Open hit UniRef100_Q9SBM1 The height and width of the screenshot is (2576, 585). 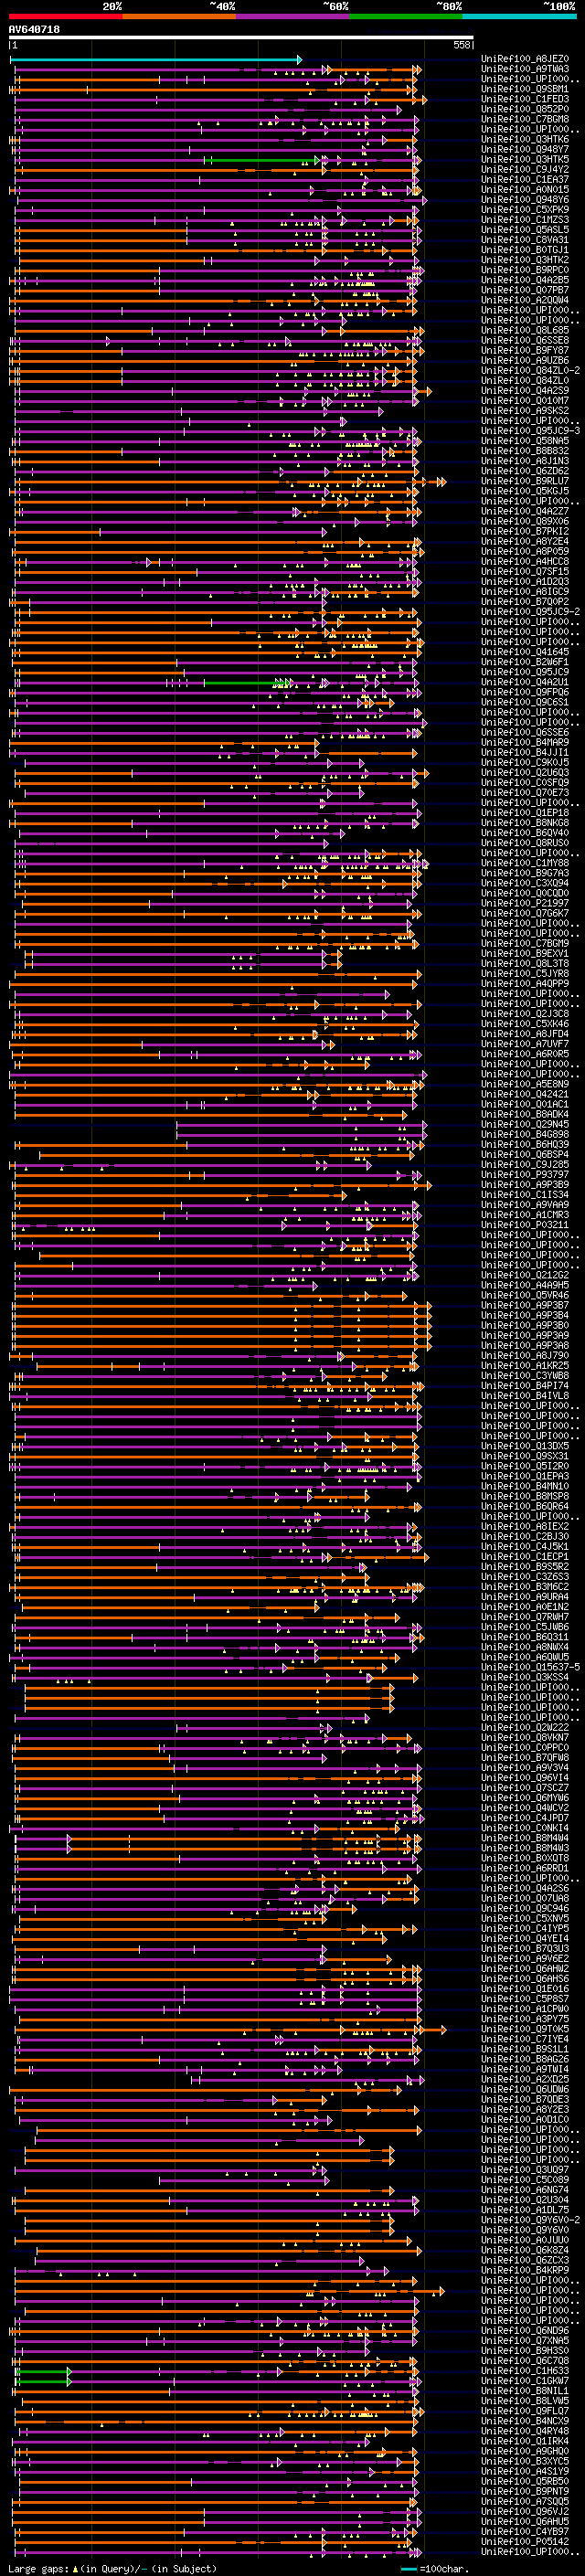pyautogui.click(x=525, y=89)
